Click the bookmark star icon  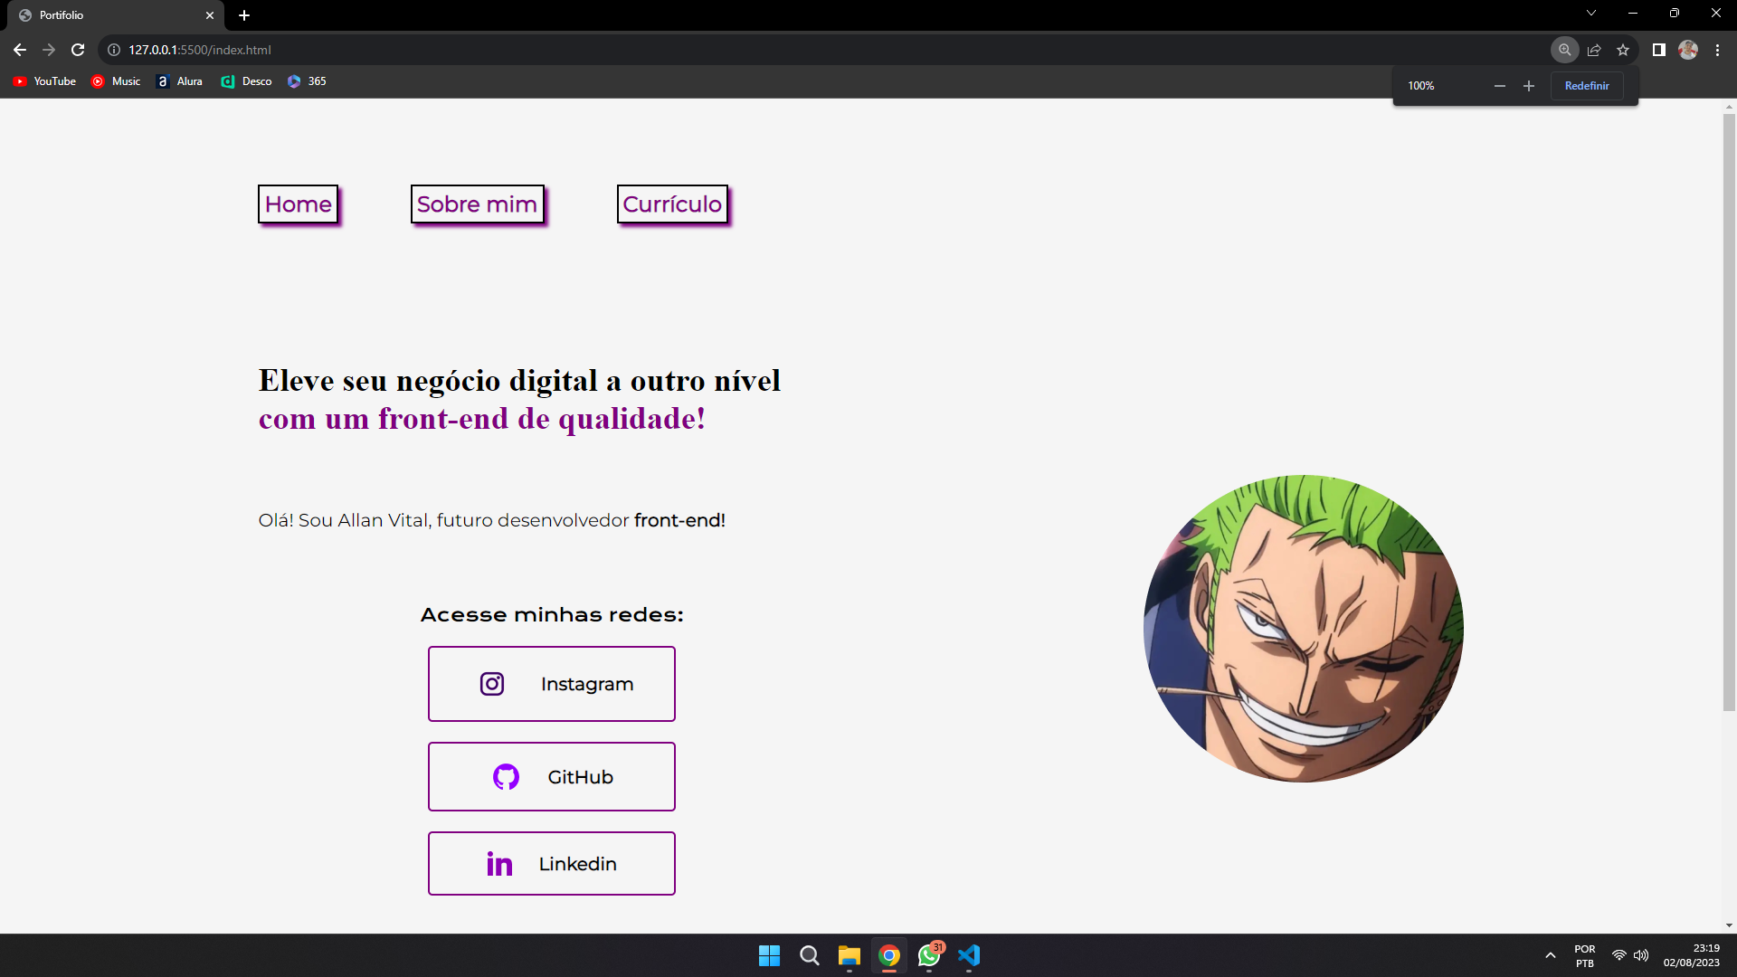click(1622, 49)
